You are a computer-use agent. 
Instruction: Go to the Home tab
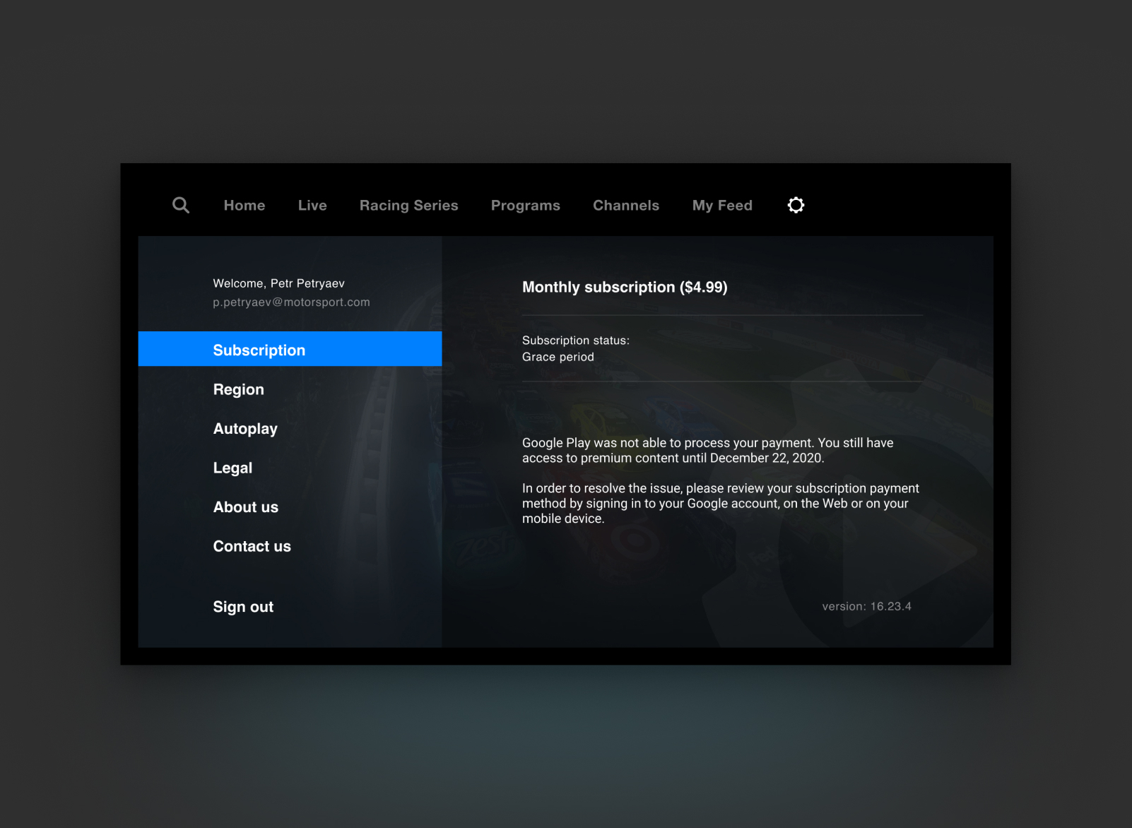(244, 206)
